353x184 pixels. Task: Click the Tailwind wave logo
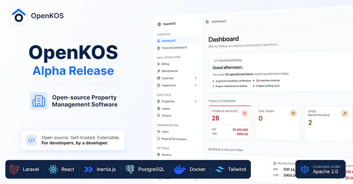point(220,169)
